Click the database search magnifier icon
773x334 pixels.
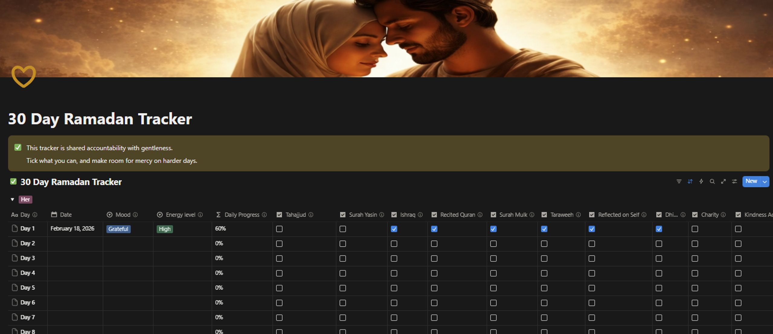[712, 181]
